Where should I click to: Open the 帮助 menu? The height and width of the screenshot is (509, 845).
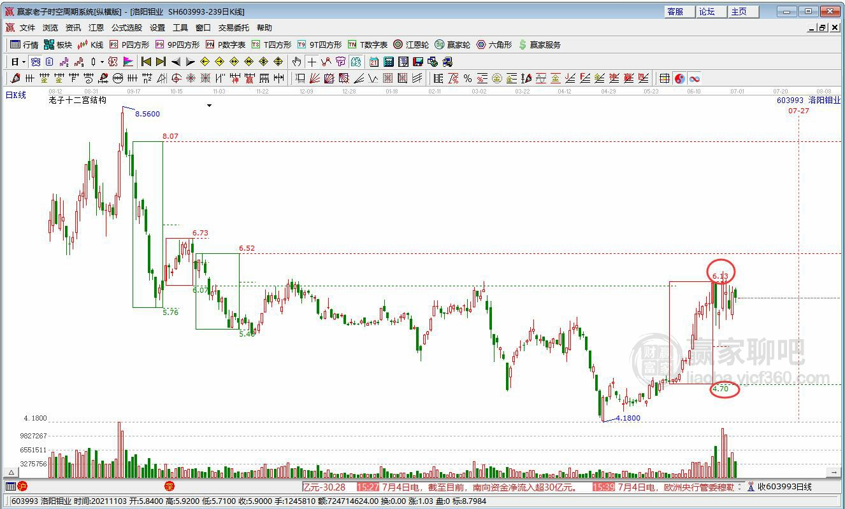(264, 28)
